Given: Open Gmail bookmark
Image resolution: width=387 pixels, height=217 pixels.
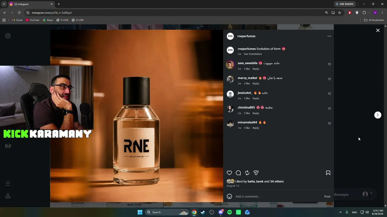Looking at the screenshot, I should pos(17,20).
